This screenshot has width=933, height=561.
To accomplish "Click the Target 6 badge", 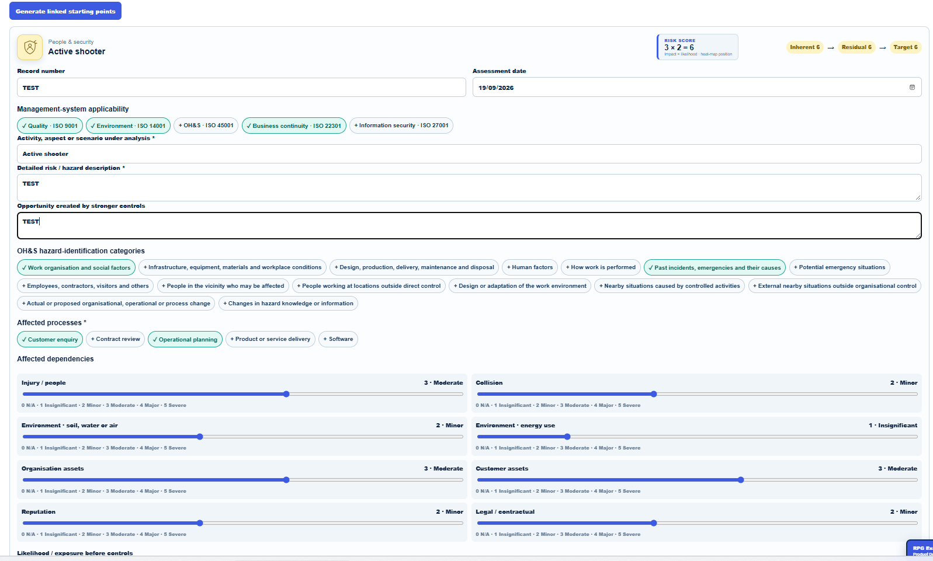I will [x=906, y=47].
